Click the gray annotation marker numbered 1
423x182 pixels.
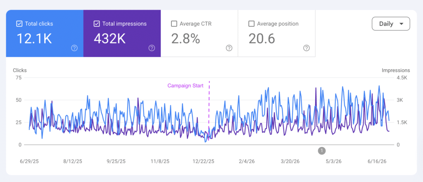point(321,151)
